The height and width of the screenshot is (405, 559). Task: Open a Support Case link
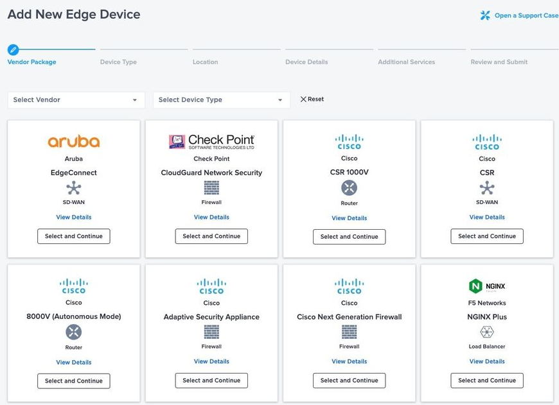(526, 15)
